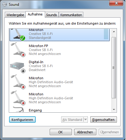This screenshot has width=126, height=140.
Task: Select the default Creative SB X-Fi microphone icon
Action: (18, 35)
